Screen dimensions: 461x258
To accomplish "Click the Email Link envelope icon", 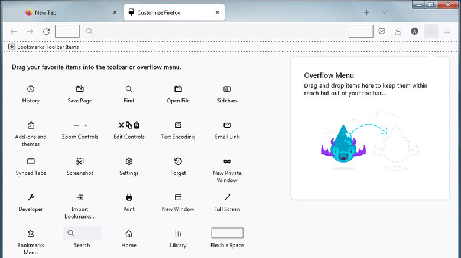I will (227, 125).
